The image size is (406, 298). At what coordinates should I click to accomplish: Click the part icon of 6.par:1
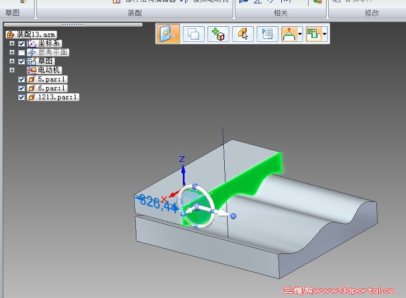(31, 88)
